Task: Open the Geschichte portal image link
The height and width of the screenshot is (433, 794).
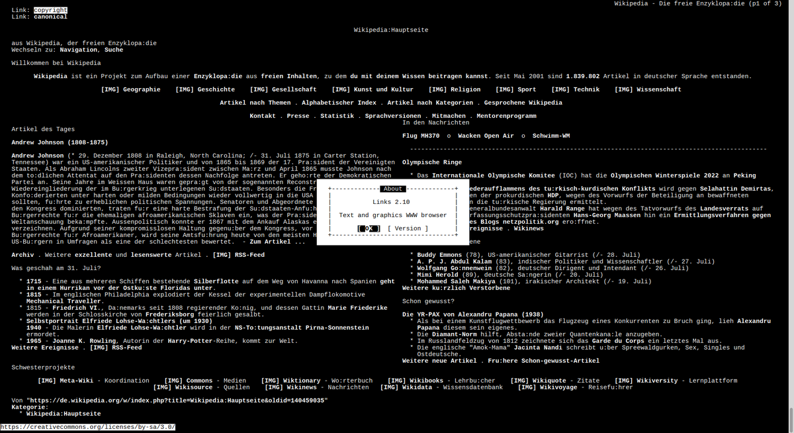Action: [x=205, y=89]
